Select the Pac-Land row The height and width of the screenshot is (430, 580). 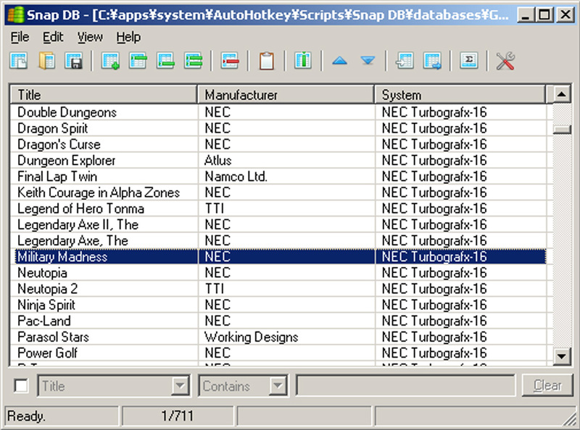278,321
